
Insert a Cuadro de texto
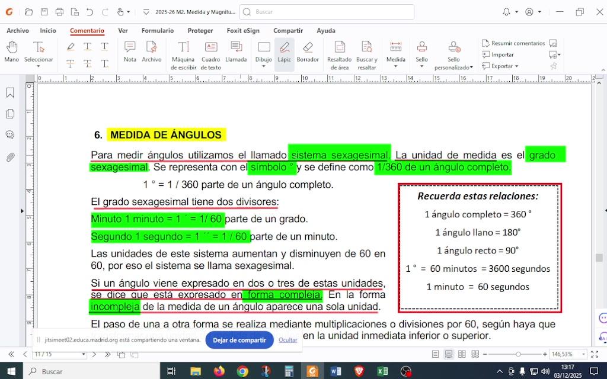click(211, 56)
